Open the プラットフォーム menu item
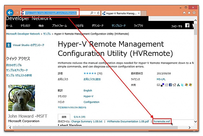The width and height of the screenshot is (203, 136). point(59,26)
